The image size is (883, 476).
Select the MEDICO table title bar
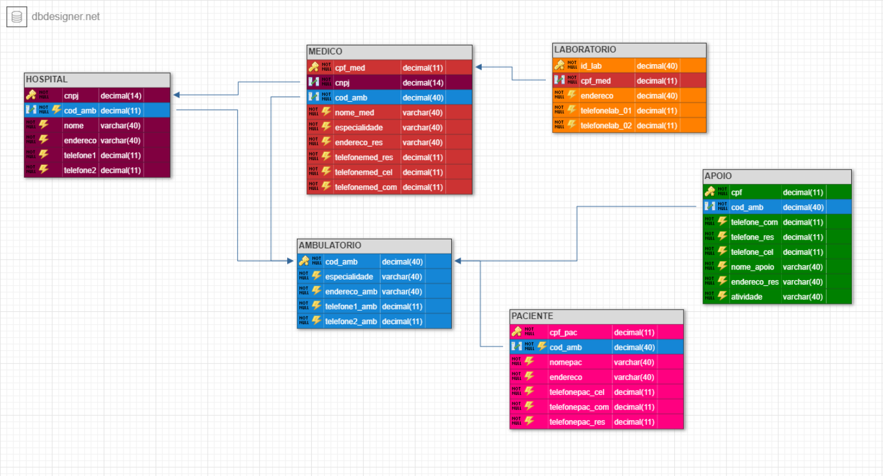pyautogui.click(x=389, y=52)
